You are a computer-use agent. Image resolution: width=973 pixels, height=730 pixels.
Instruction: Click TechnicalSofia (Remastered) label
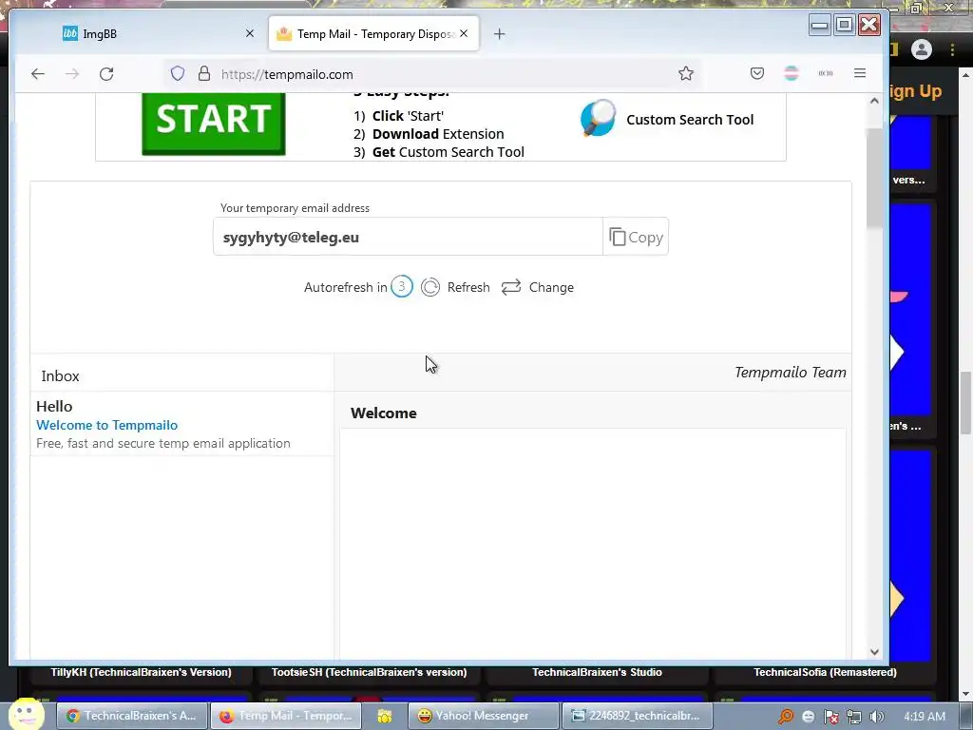click(825, 672)
